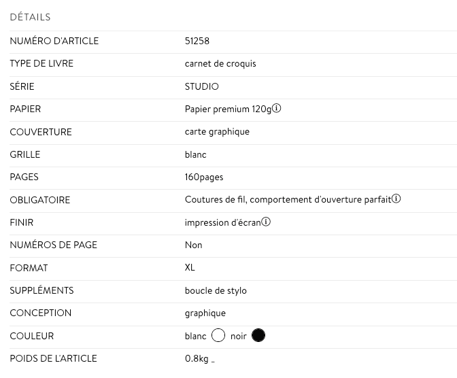The width and height of the screenshot is (457, 378).
Task: Click the noir color label
Action: (x=239, y=337)
